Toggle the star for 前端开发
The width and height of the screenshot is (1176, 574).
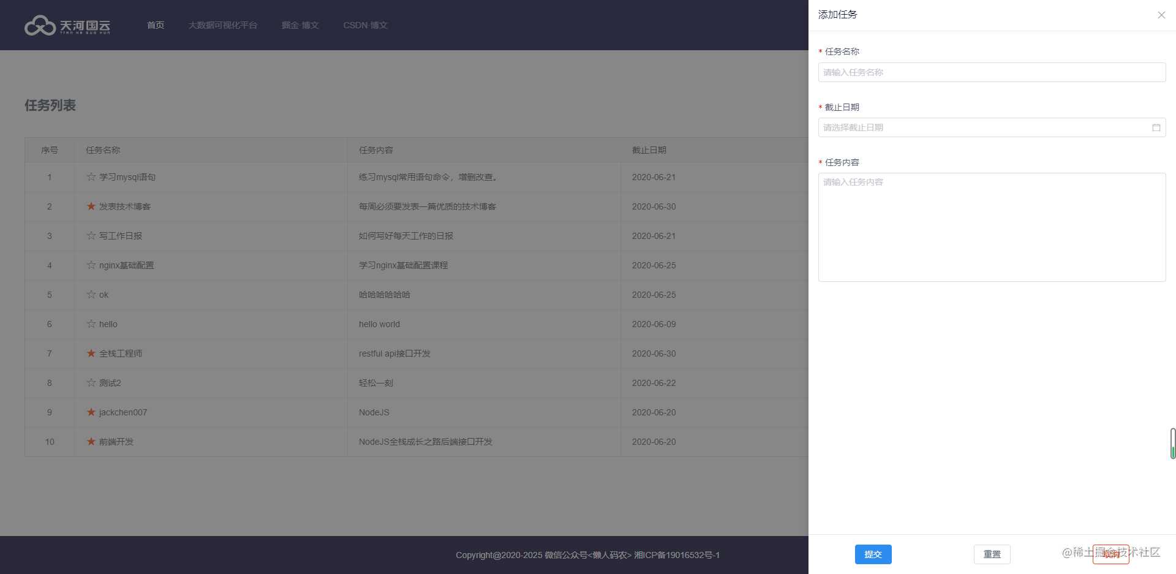[x=91, y=441]
